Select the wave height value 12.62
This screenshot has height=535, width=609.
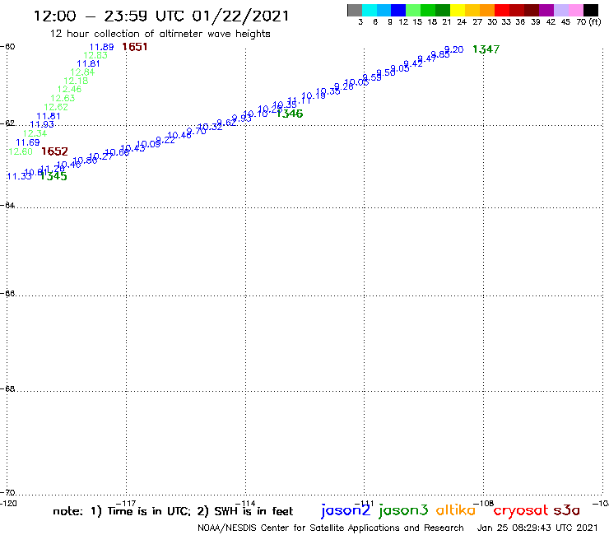click(x=56, y=107)
